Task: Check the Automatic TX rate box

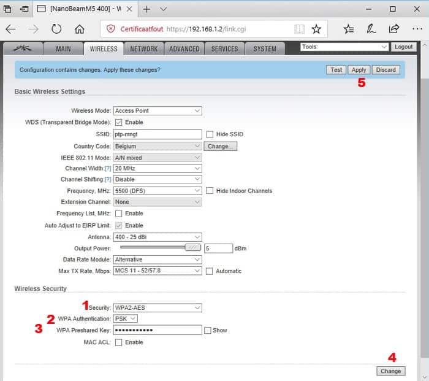Action: (x=210, y=271)
